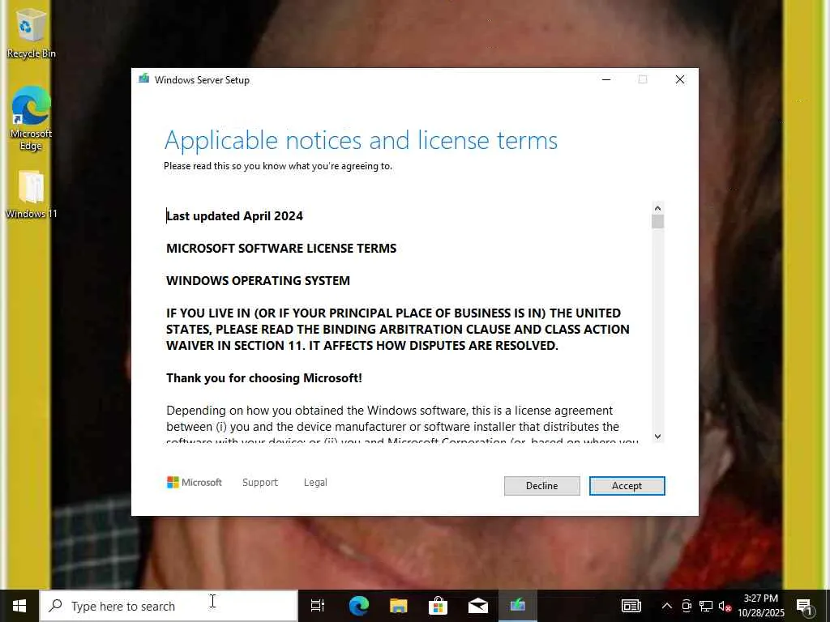Open Task View from the taskbar
830x622 pixels.
tap(318, 606)
